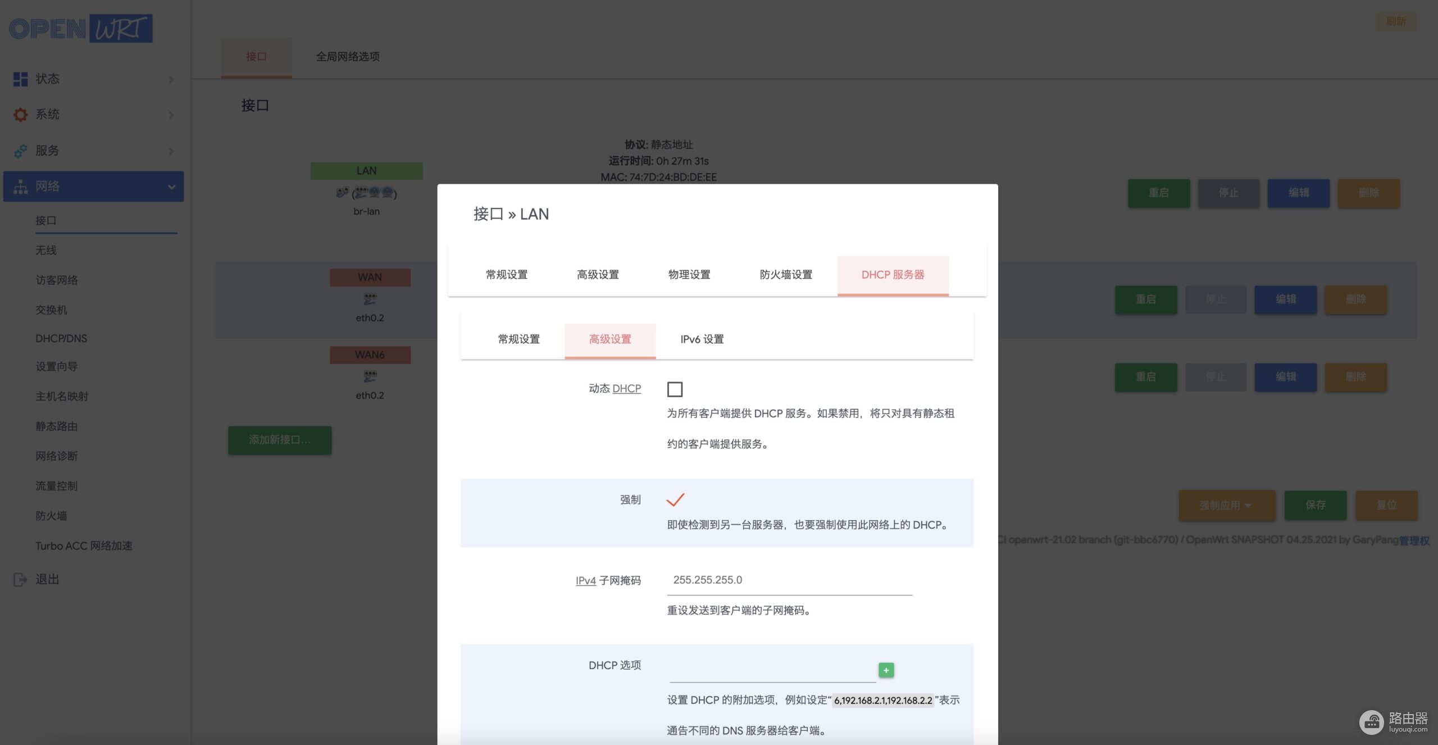Expand the 服务 menu chevron
Screen dimensions: 1438x745
171,151
